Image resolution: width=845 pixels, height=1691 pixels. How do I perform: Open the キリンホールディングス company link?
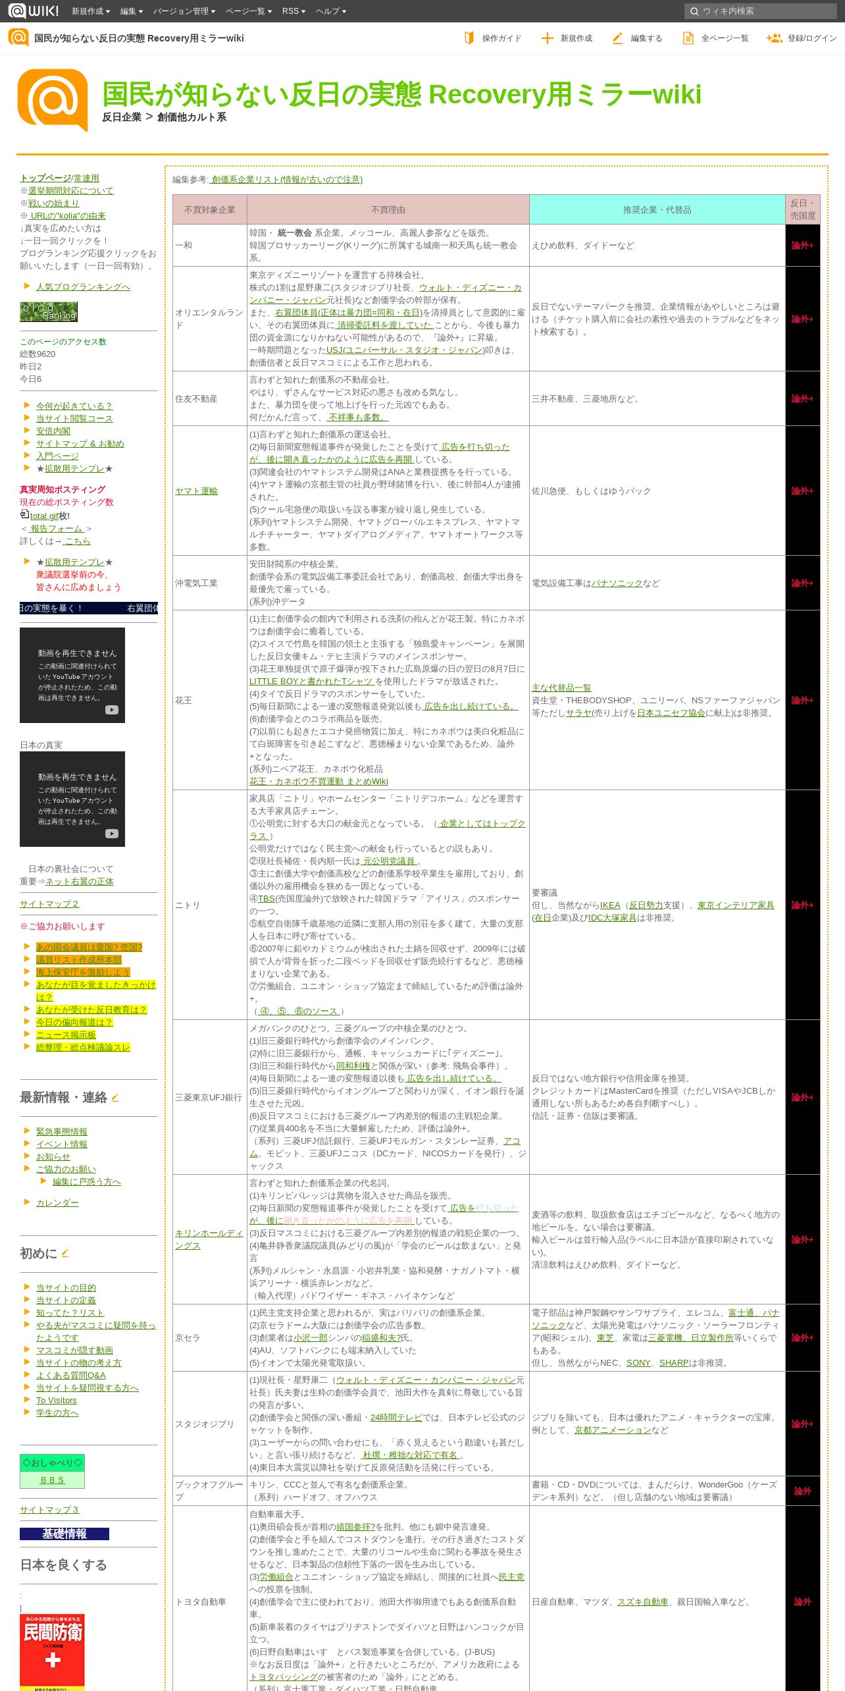click(209, 1239)
